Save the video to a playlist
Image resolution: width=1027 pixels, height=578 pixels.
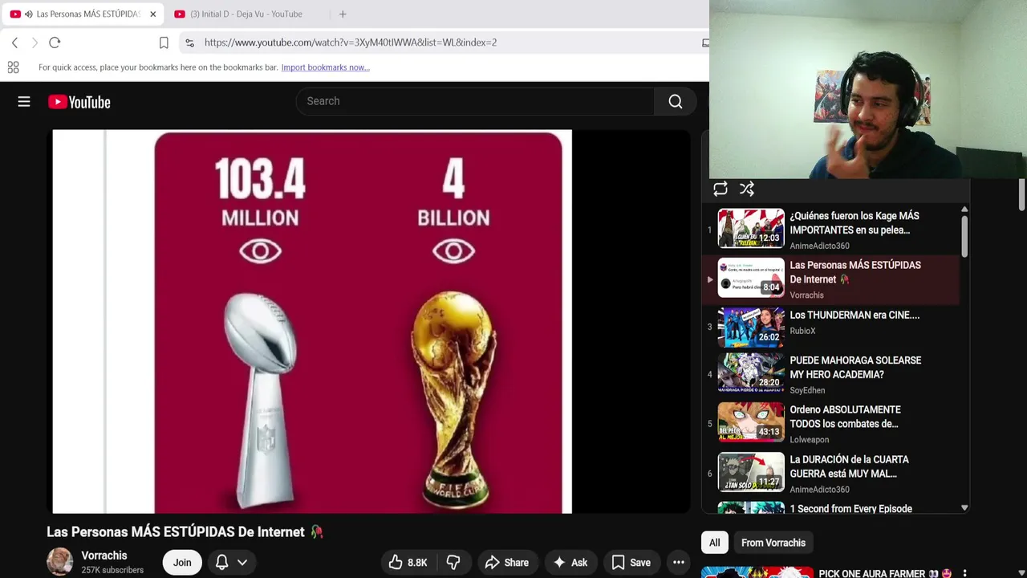point(631,563)
